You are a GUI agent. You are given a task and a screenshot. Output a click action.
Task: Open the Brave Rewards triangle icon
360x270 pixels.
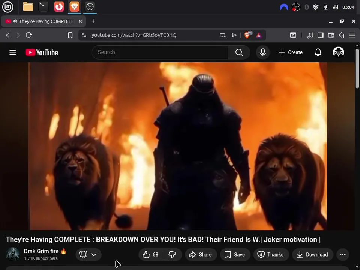point(259,35)
